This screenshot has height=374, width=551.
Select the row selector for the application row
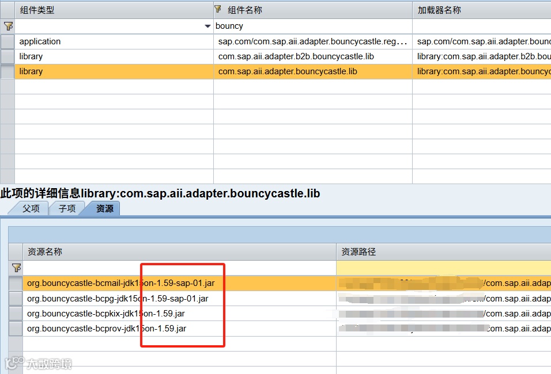click(7, 41)
